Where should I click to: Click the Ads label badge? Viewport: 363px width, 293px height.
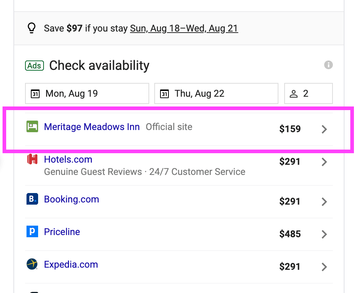(34, 66)
